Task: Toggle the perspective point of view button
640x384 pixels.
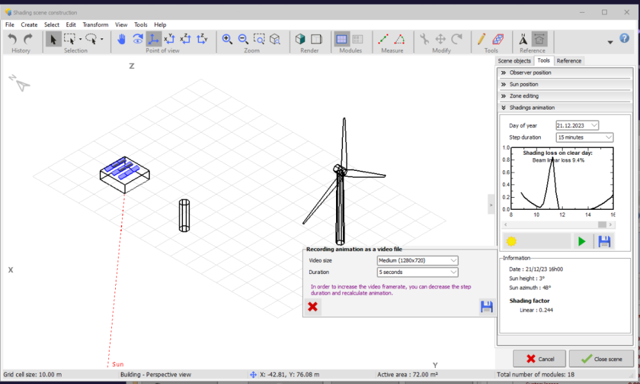Action: pyautogui.click(x=154, y=39)
